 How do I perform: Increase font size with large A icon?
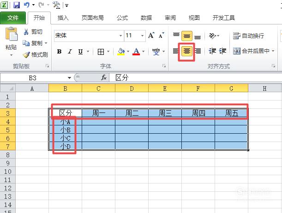(x=151, y=35)
